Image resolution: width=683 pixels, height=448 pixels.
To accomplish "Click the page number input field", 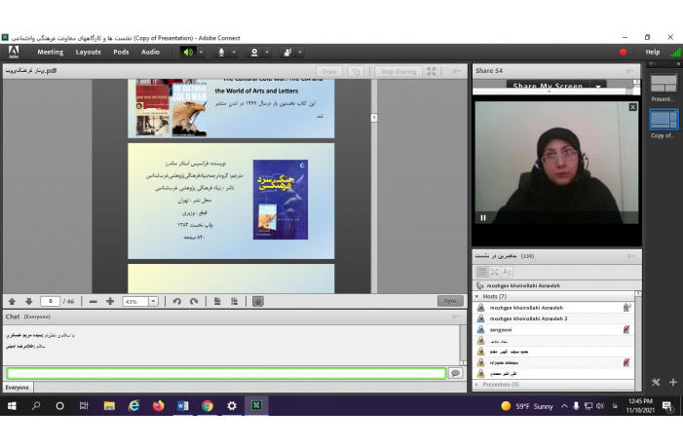I will click(50, 301).
